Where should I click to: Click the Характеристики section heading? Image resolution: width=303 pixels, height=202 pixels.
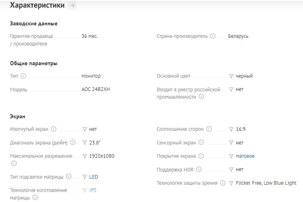37,6
